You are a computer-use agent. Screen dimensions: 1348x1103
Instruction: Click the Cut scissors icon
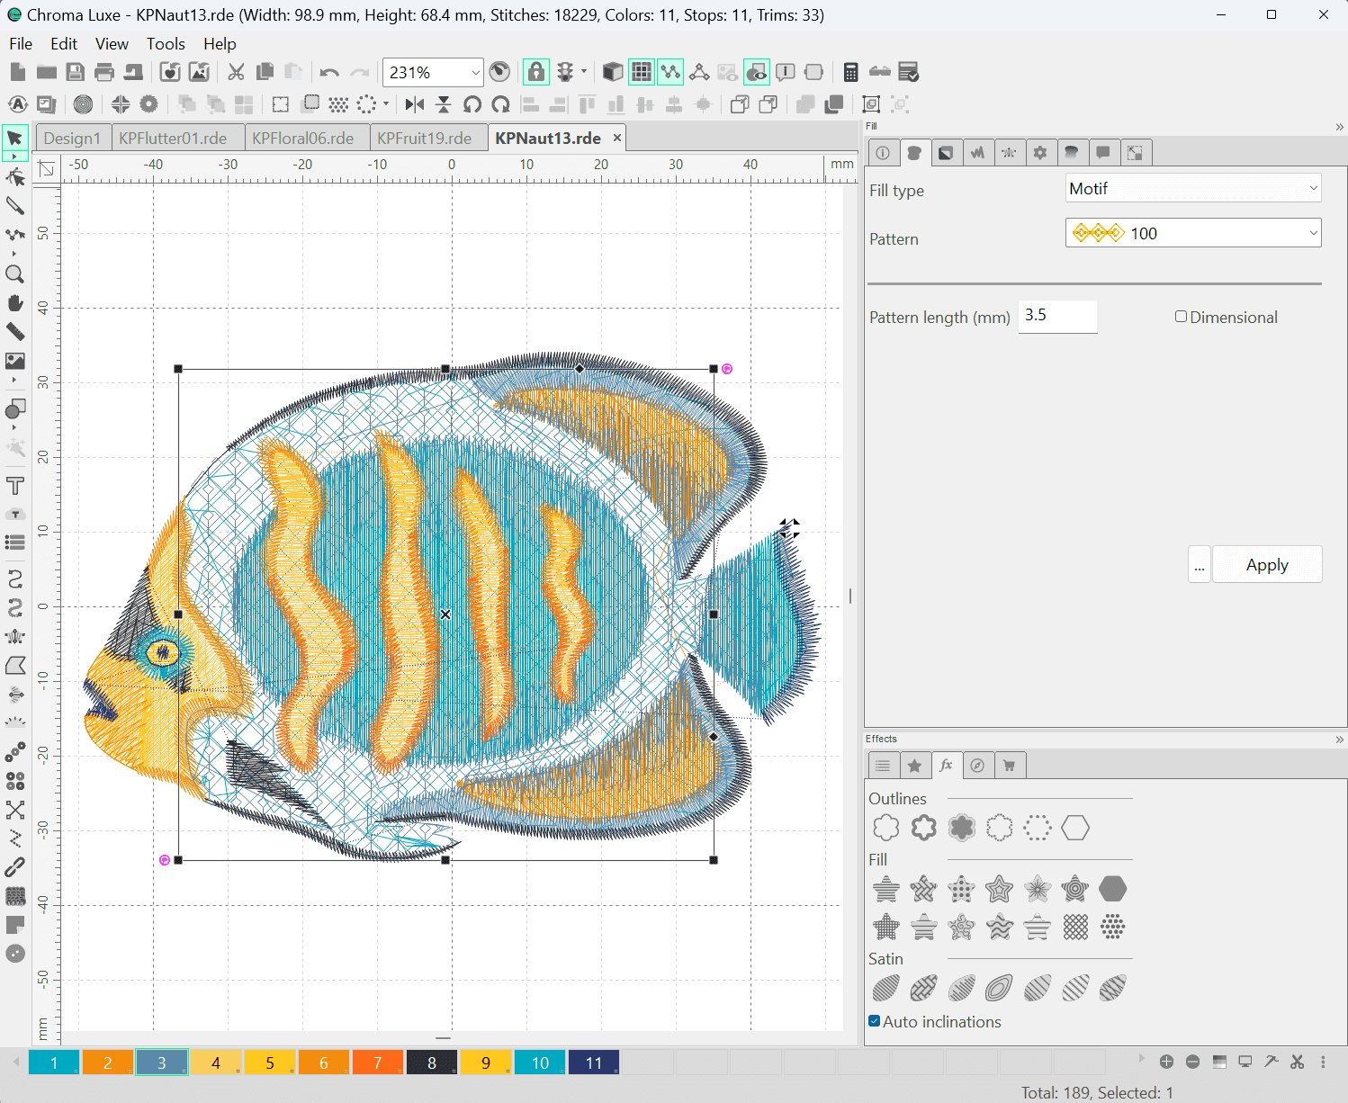point(236,72)
